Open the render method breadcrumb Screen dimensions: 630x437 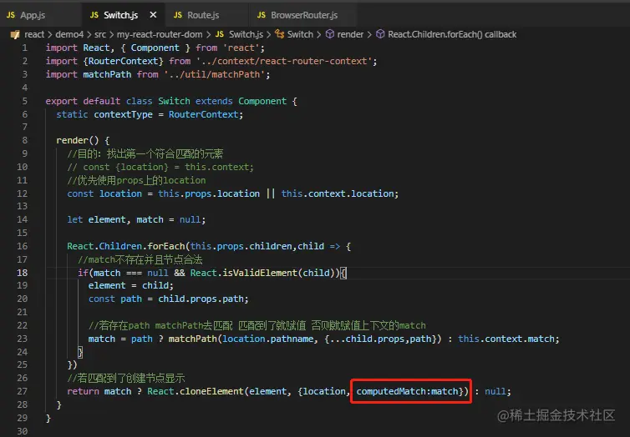tap(350, 34)
